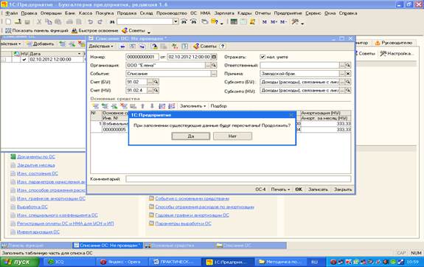Clear Причина field with X button

pyautogui.click(x=348, y=74)
